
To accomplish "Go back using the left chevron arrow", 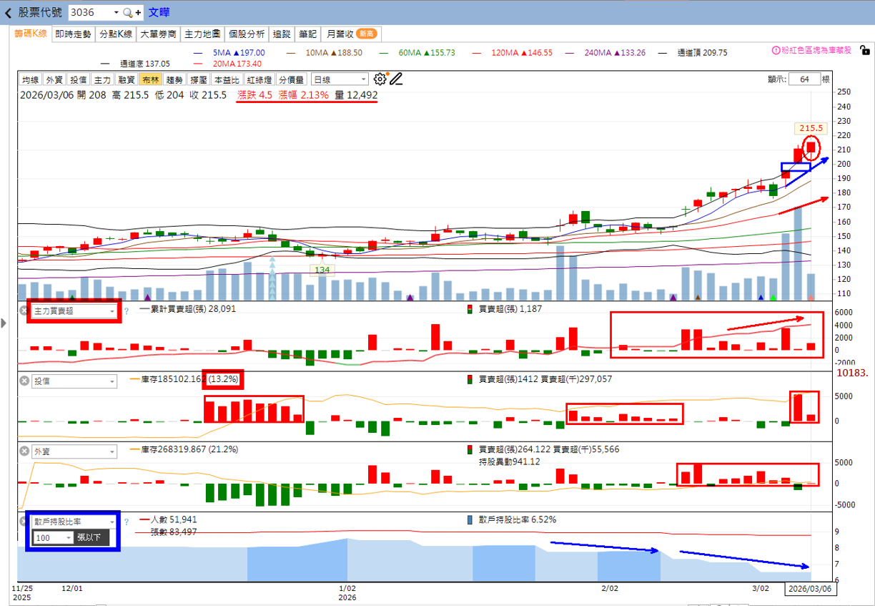I will click(9, 13).
